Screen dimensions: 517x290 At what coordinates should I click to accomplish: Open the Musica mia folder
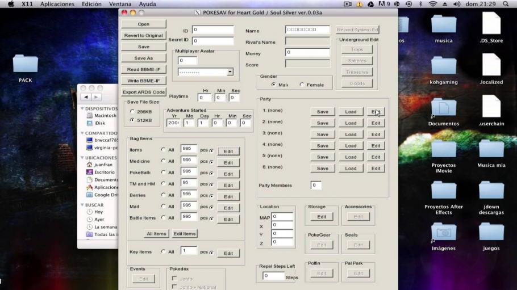(x=491, y=149)
